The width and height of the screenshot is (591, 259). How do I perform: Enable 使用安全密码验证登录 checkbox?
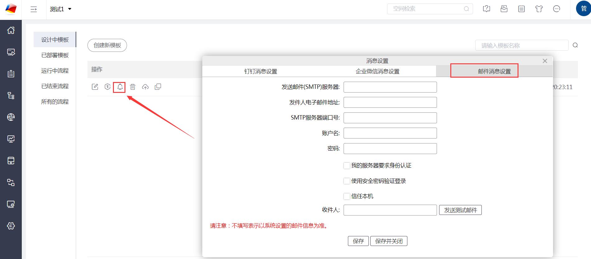[x=347, y=181]
